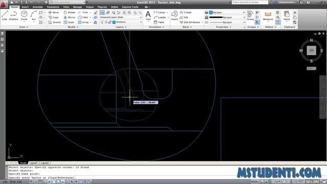Image resolution: width=327 pixels, height=184 pixels.
Task: Expand the Draw panel
Action: coord(24,27)
